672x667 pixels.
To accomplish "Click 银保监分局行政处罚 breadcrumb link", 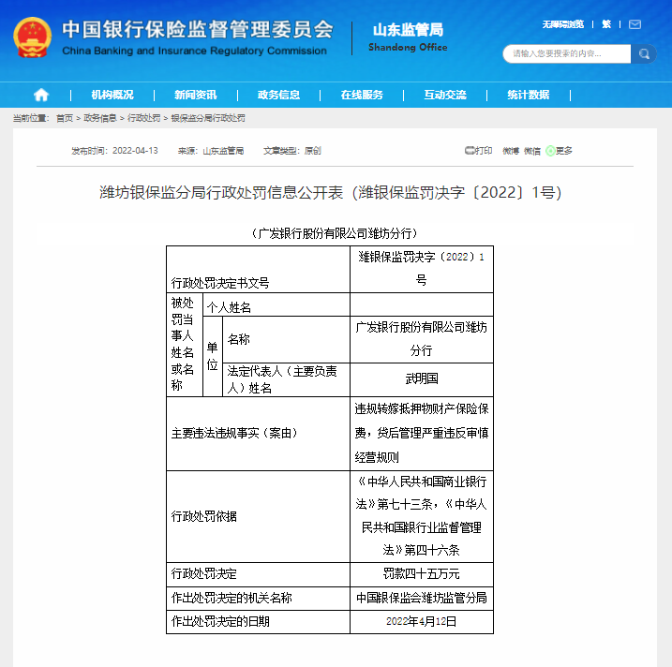I will pyautogui.click(x=208, y=118).
